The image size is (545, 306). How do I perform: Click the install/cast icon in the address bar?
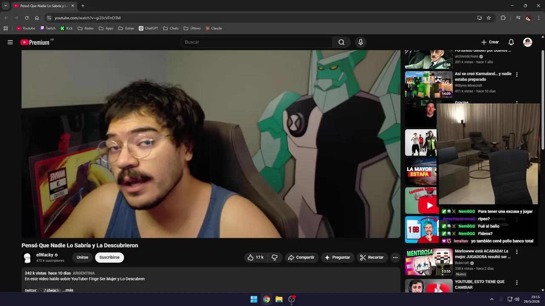479,18
